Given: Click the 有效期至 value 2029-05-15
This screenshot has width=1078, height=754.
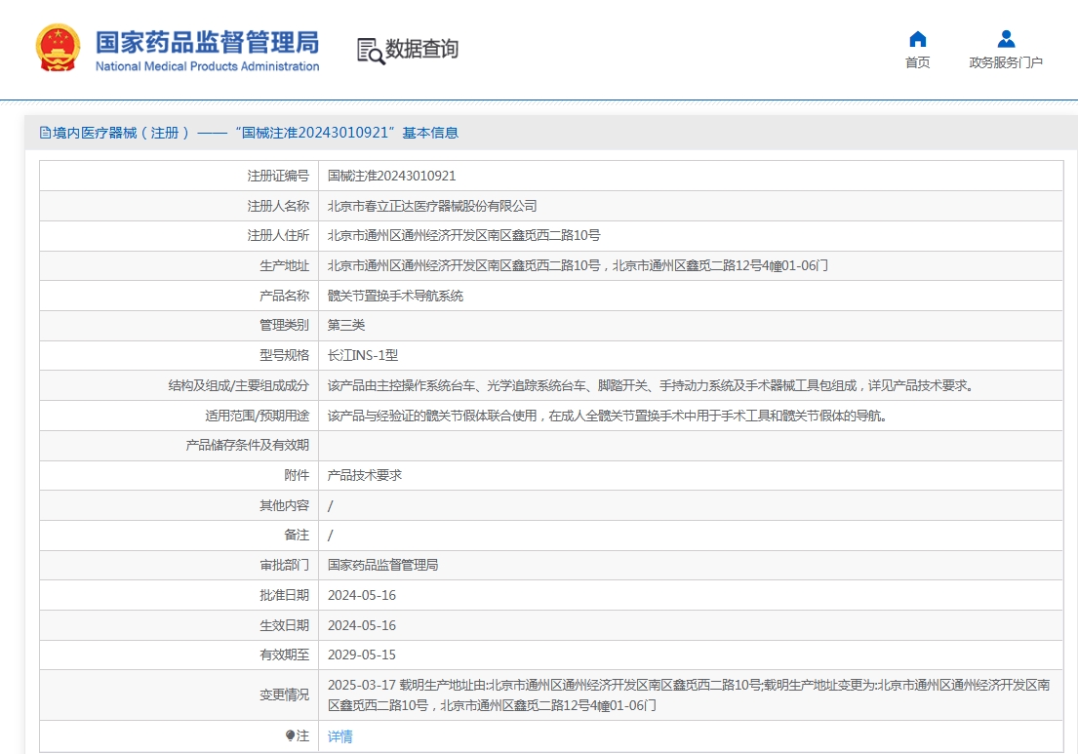Looking at the screenshot, I should click(362, 655).
